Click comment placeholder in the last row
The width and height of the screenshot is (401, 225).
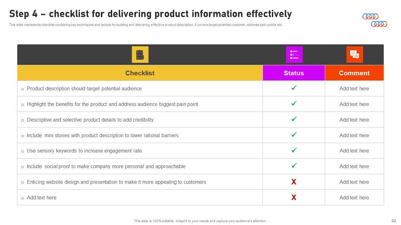354,197
